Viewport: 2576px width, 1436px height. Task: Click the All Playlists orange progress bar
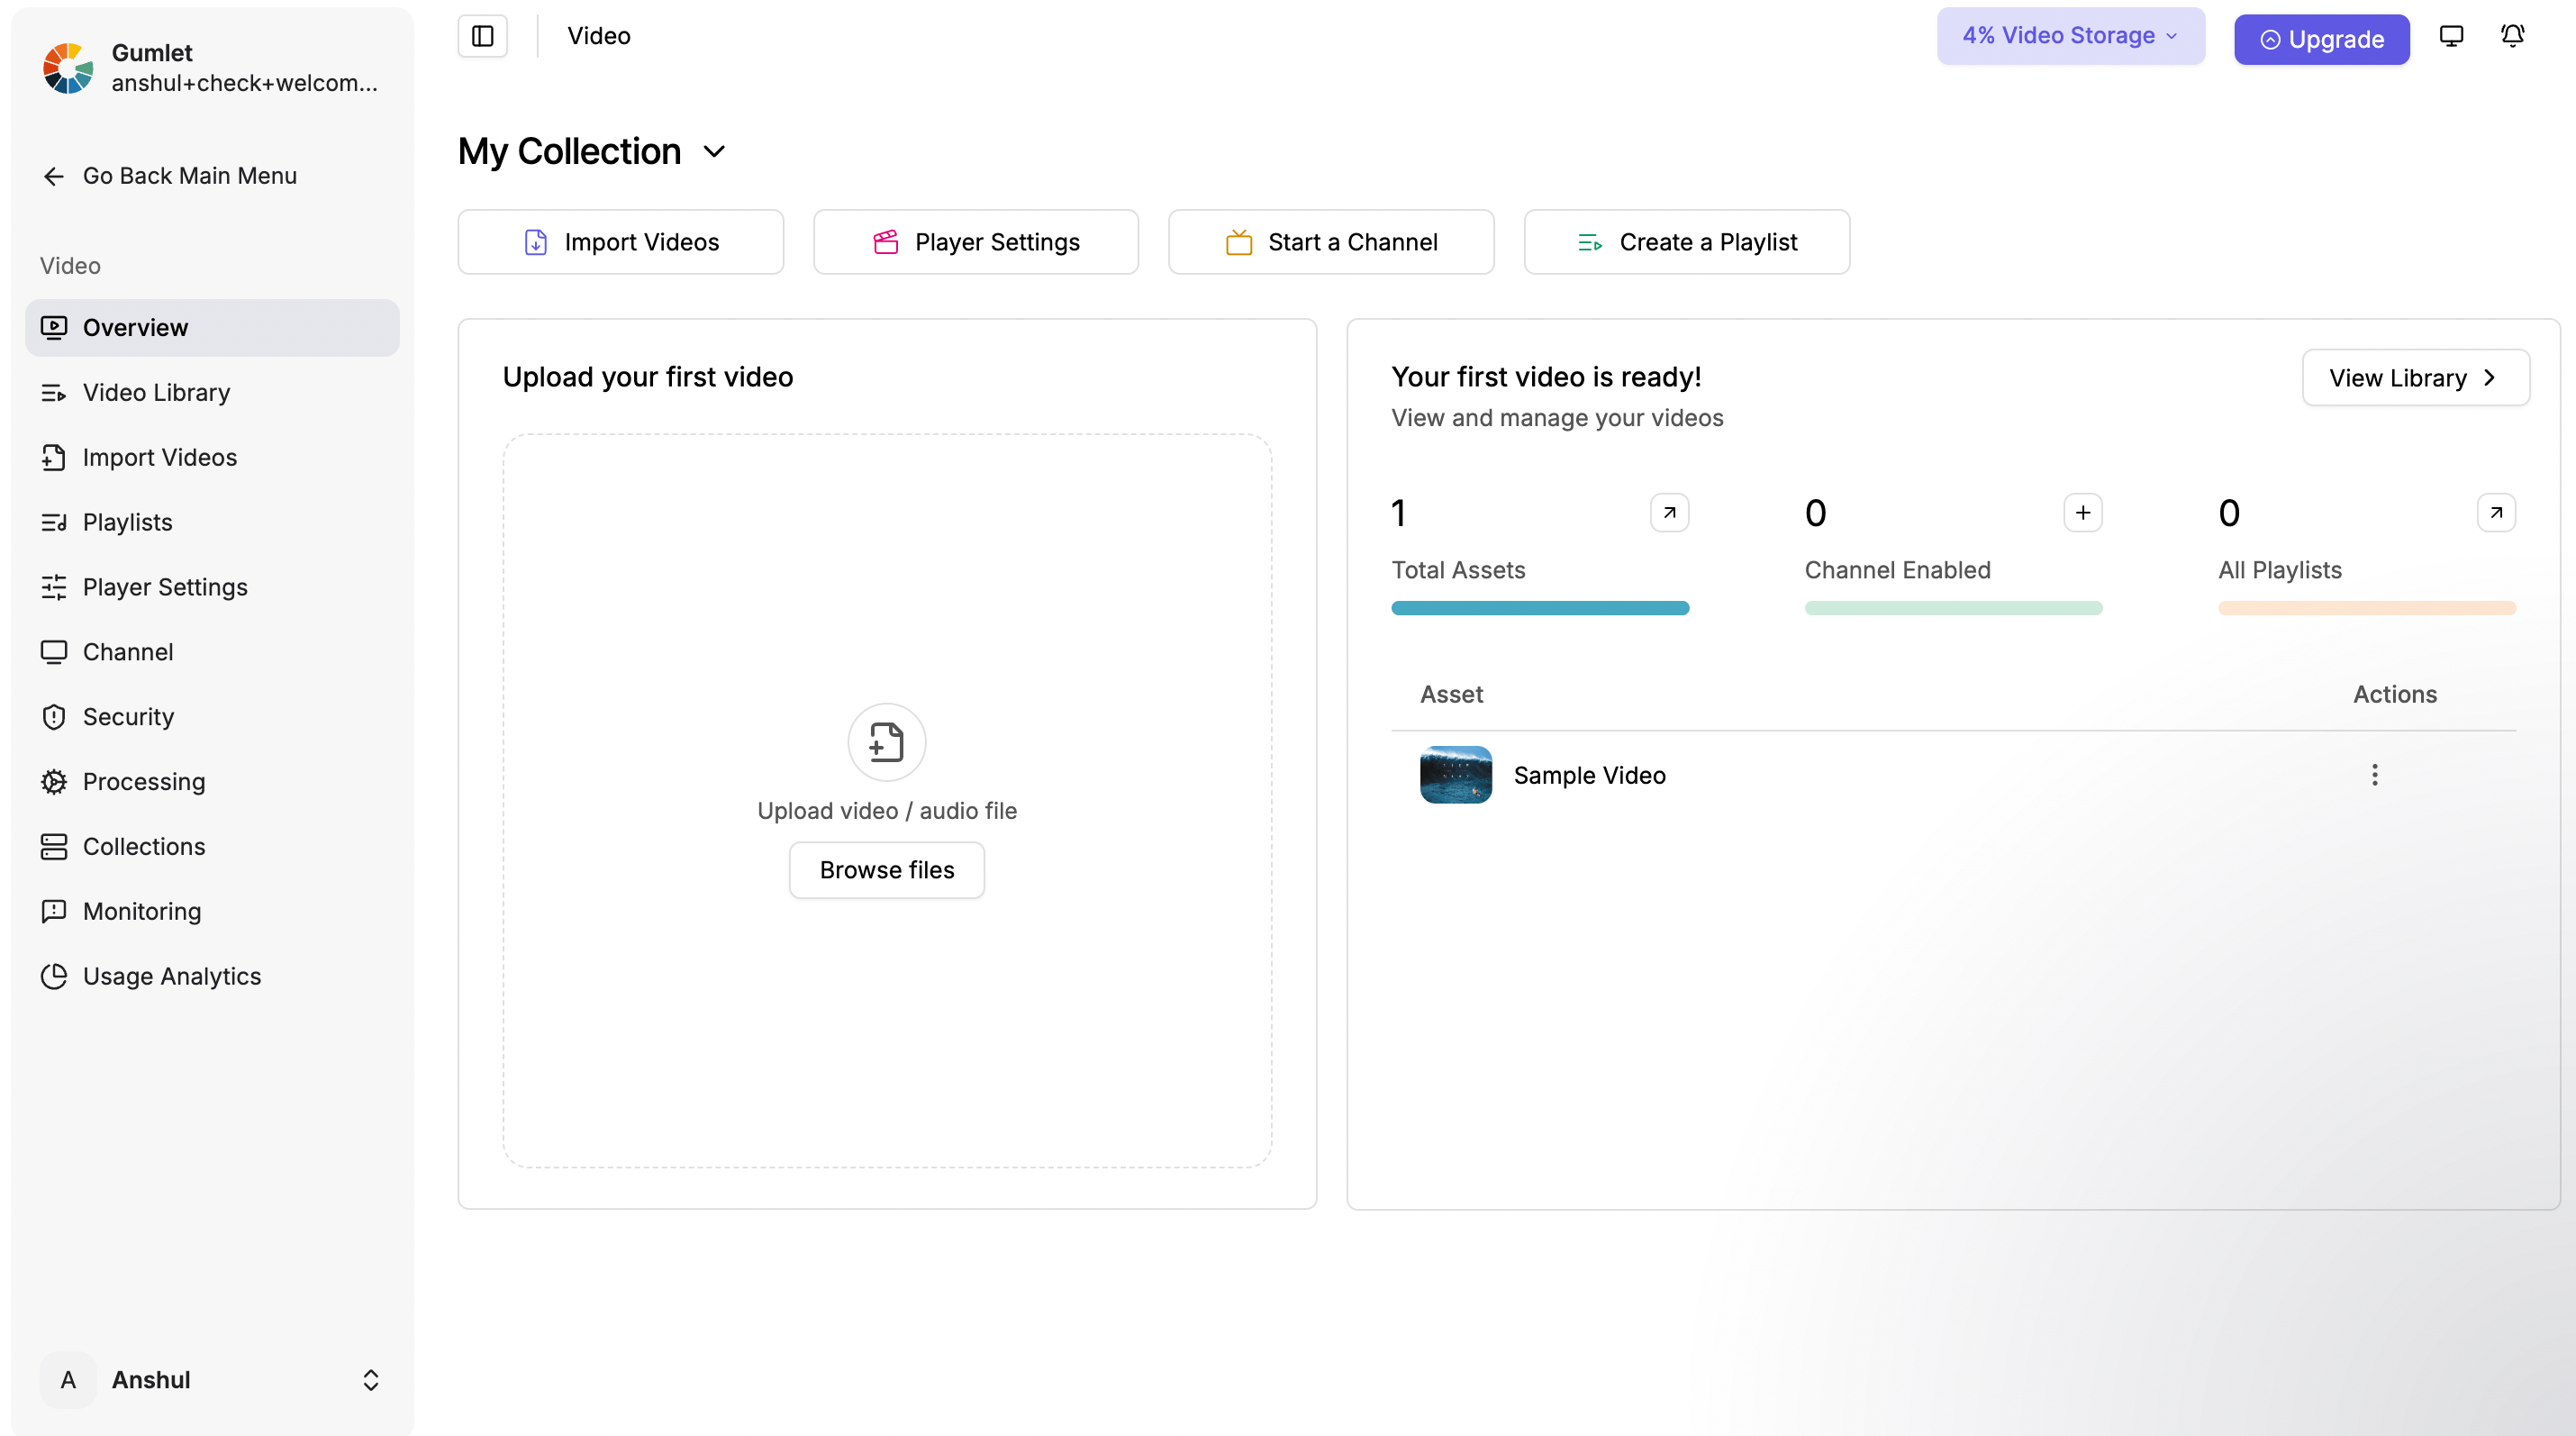(2366, 608)
